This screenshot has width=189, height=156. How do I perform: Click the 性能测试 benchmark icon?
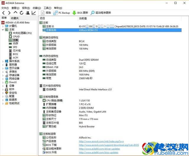point(6,103)
